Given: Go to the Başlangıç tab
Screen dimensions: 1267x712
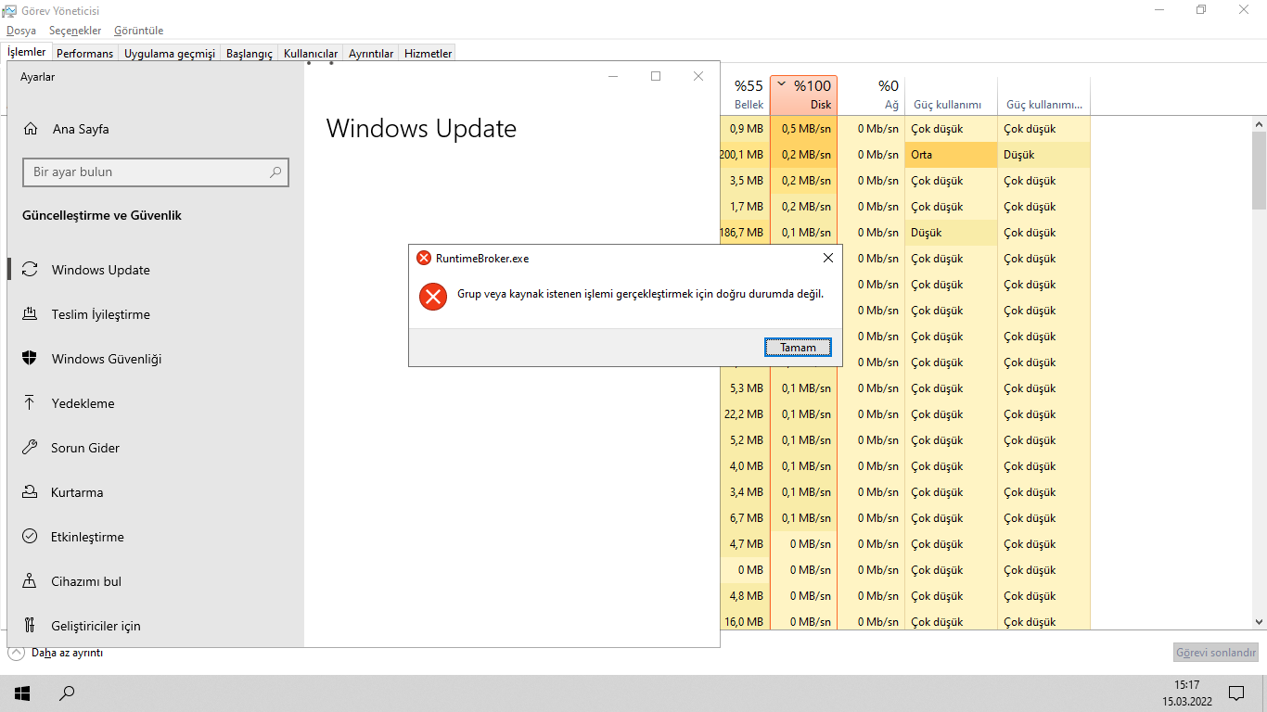Looking at the screenshot, I should click(x=250, y=54).
